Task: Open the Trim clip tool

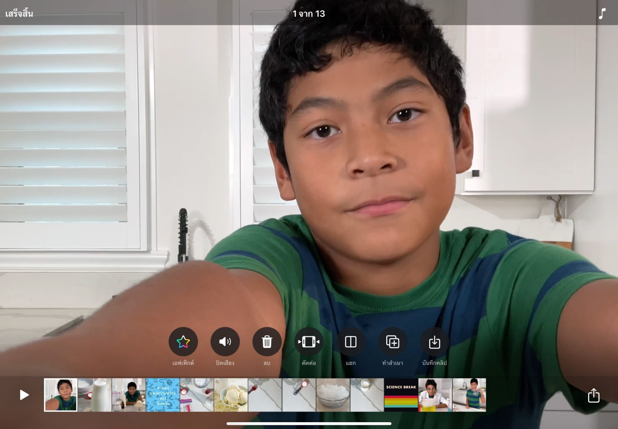Action: pos(309,342)
